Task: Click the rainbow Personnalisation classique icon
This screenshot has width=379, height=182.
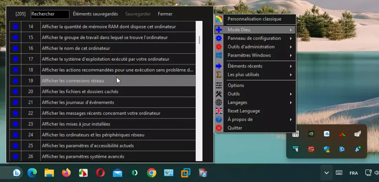Action: pyautogui.click(x=219, y=19)
